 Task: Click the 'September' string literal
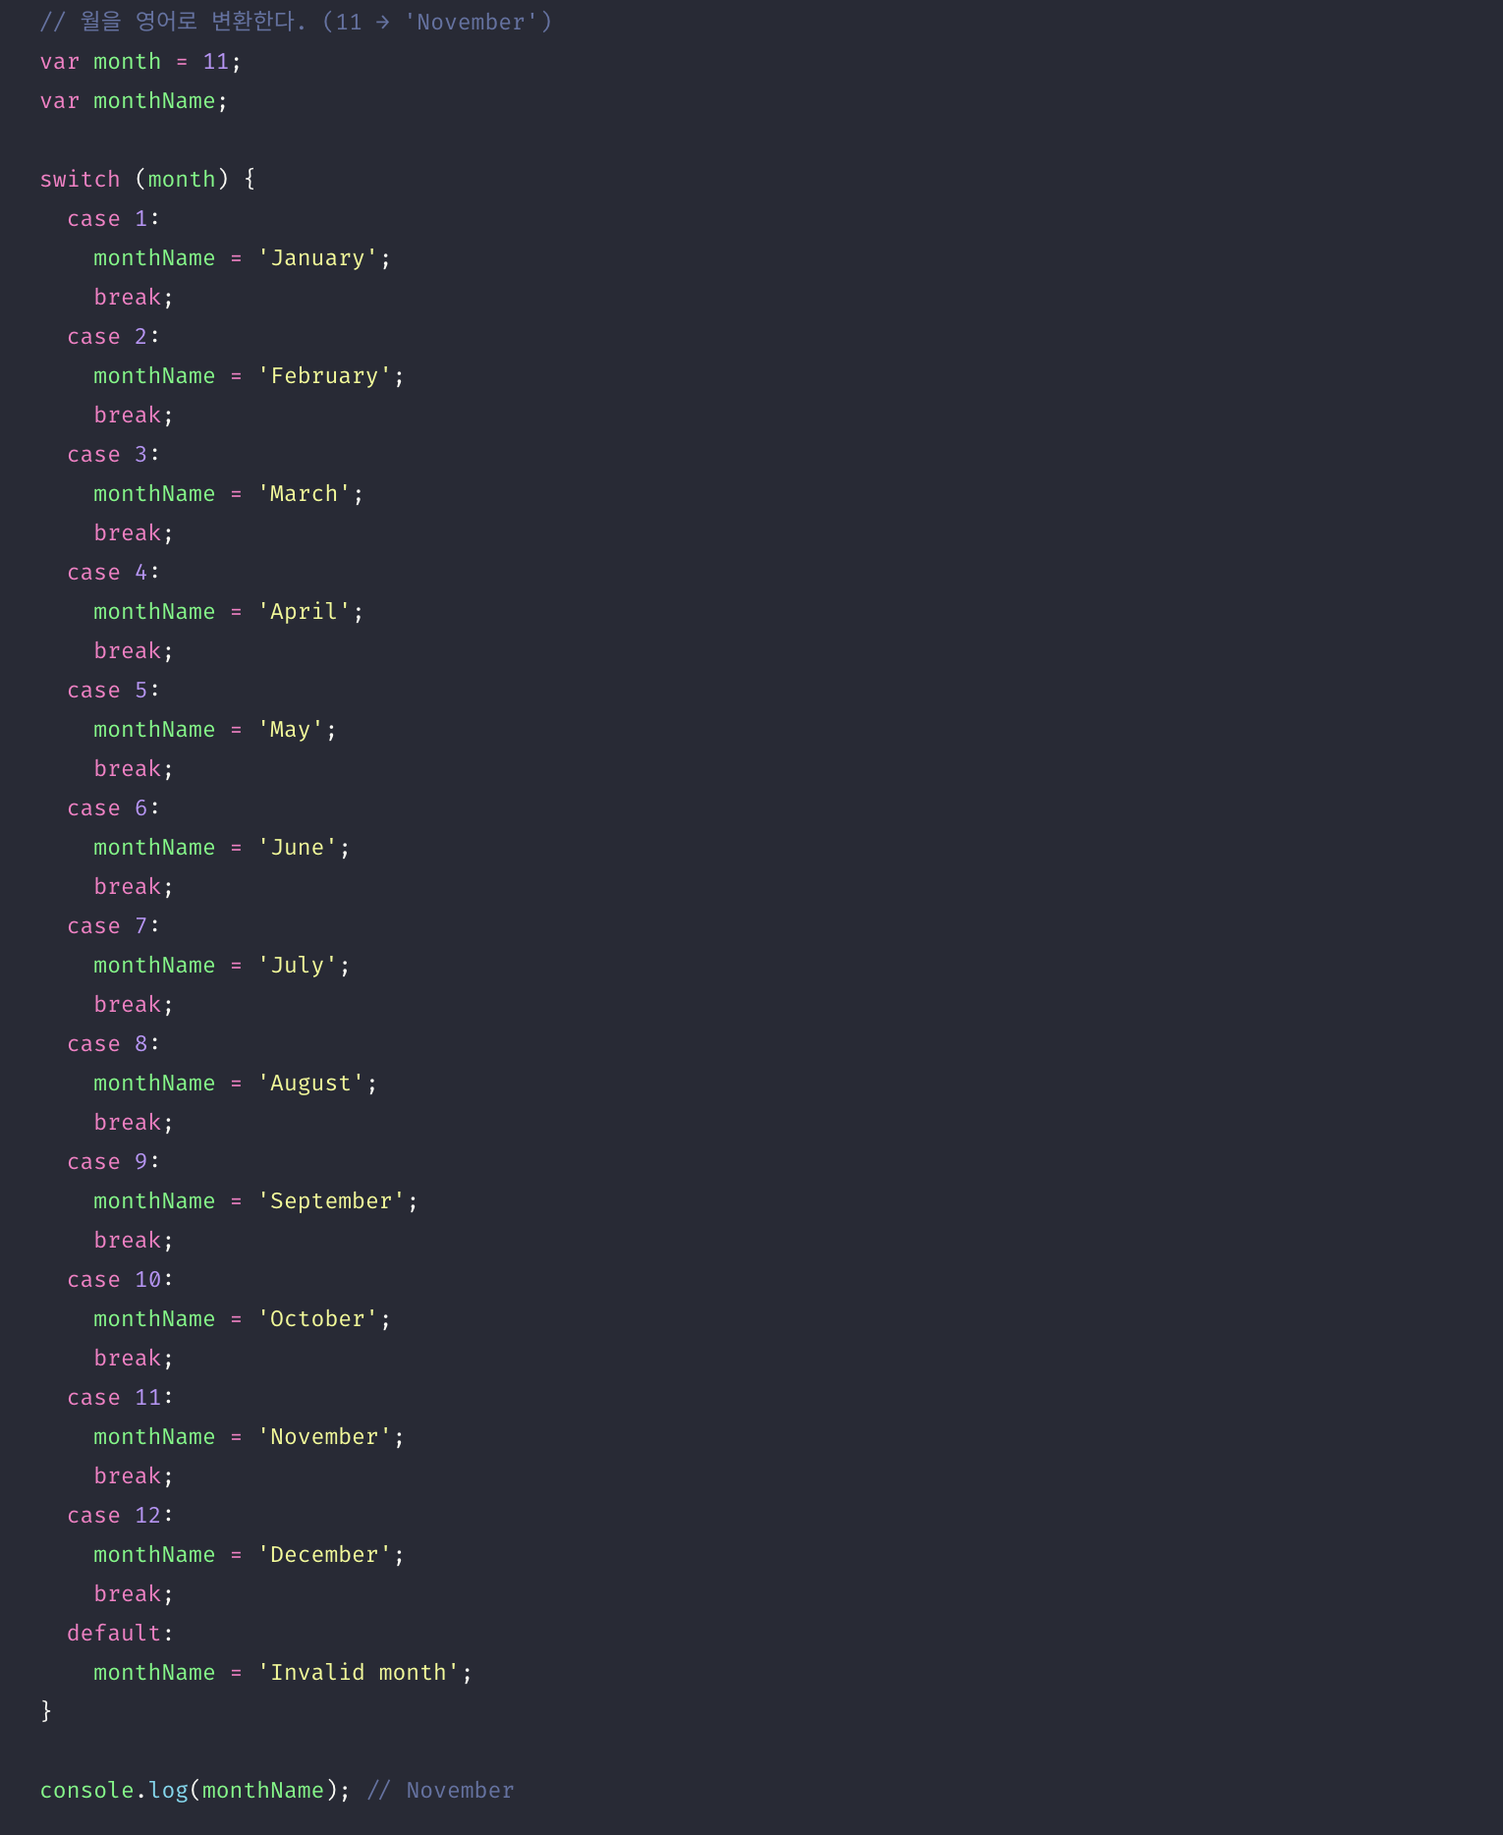(x=331, y=1200)
